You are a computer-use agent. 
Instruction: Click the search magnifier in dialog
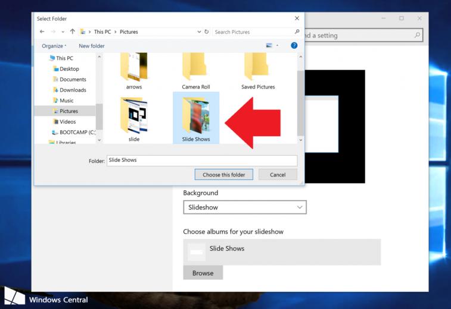pyautogui.click(x=297, y=31)
